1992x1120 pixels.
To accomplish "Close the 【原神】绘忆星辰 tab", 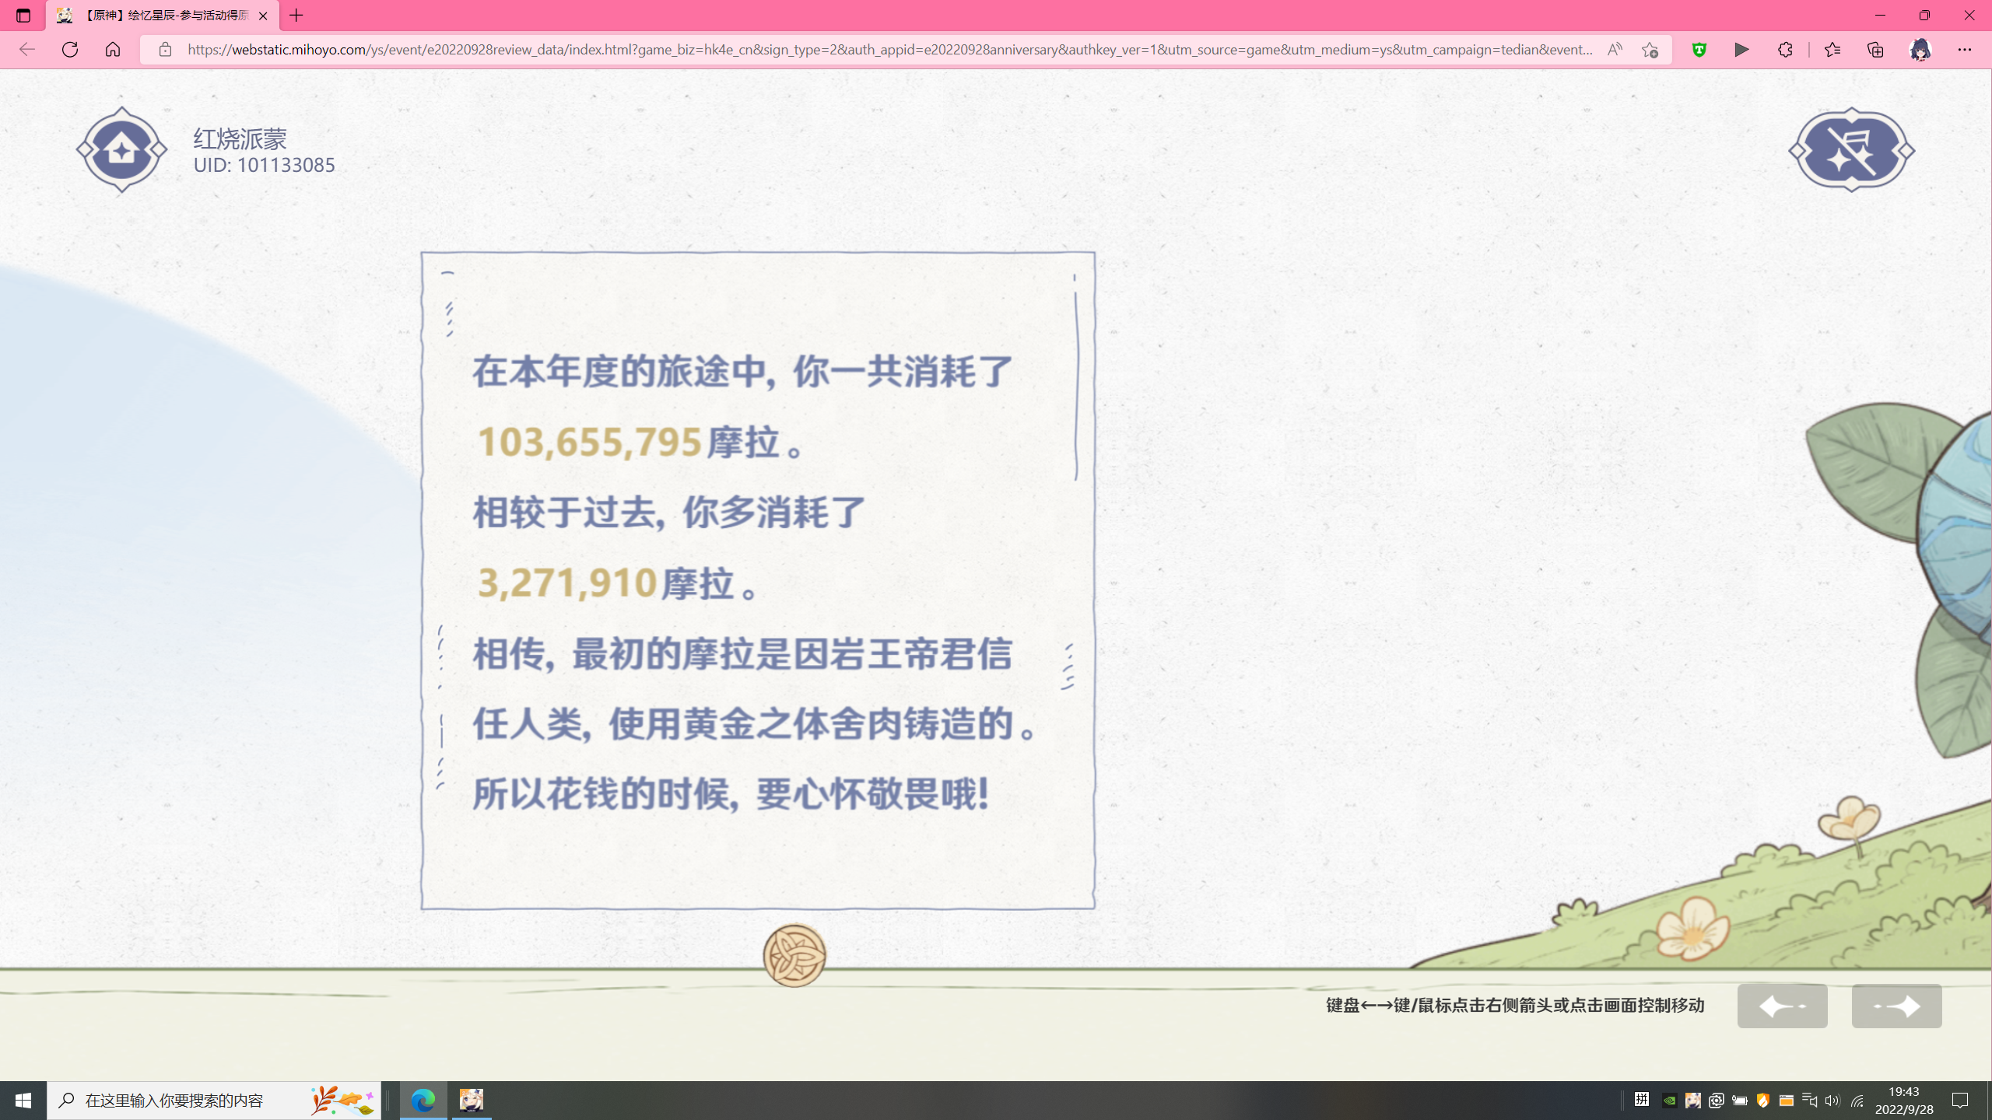I will coord(263,16).
